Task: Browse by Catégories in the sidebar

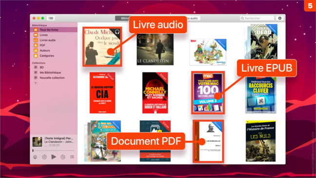Action: click(54, 56)
